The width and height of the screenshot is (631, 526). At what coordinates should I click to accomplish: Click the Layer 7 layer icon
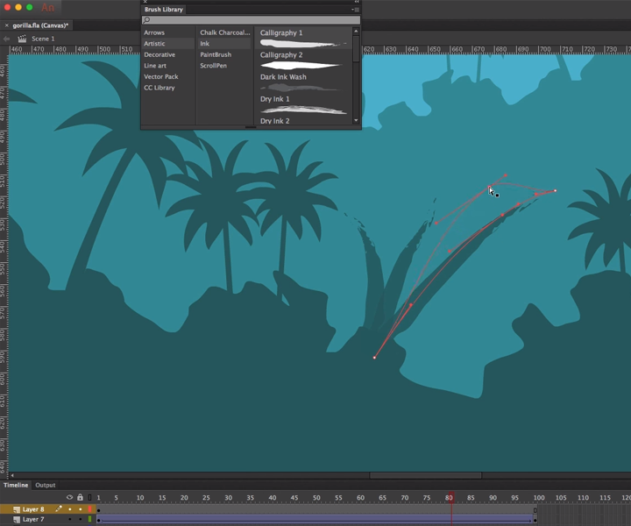pos(17,520)
